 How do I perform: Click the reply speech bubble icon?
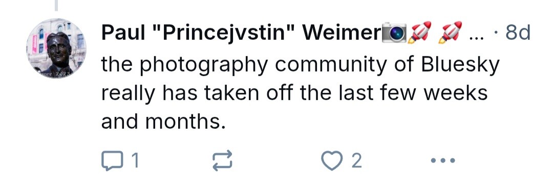[111, 160]
